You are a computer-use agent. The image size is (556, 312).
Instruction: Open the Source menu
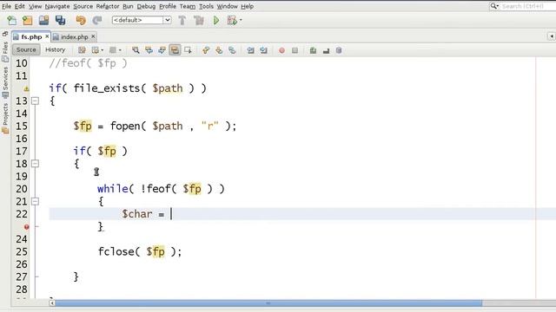pos(83,6)
